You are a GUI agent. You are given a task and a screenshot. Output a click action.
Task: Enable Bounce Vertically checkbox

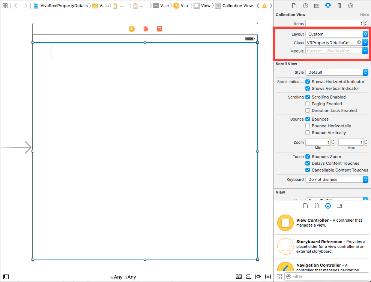click(308, 133)
